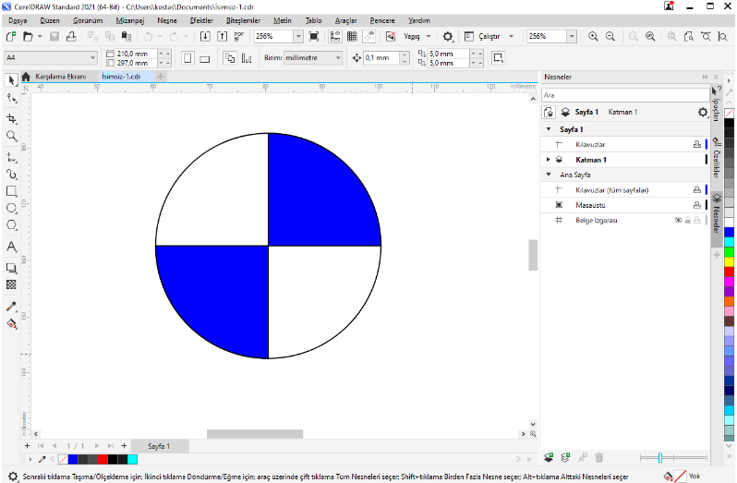Open the Çalıştır launcher dropdown
This screenshot has width=737, height=483.
tap(512, 36)
